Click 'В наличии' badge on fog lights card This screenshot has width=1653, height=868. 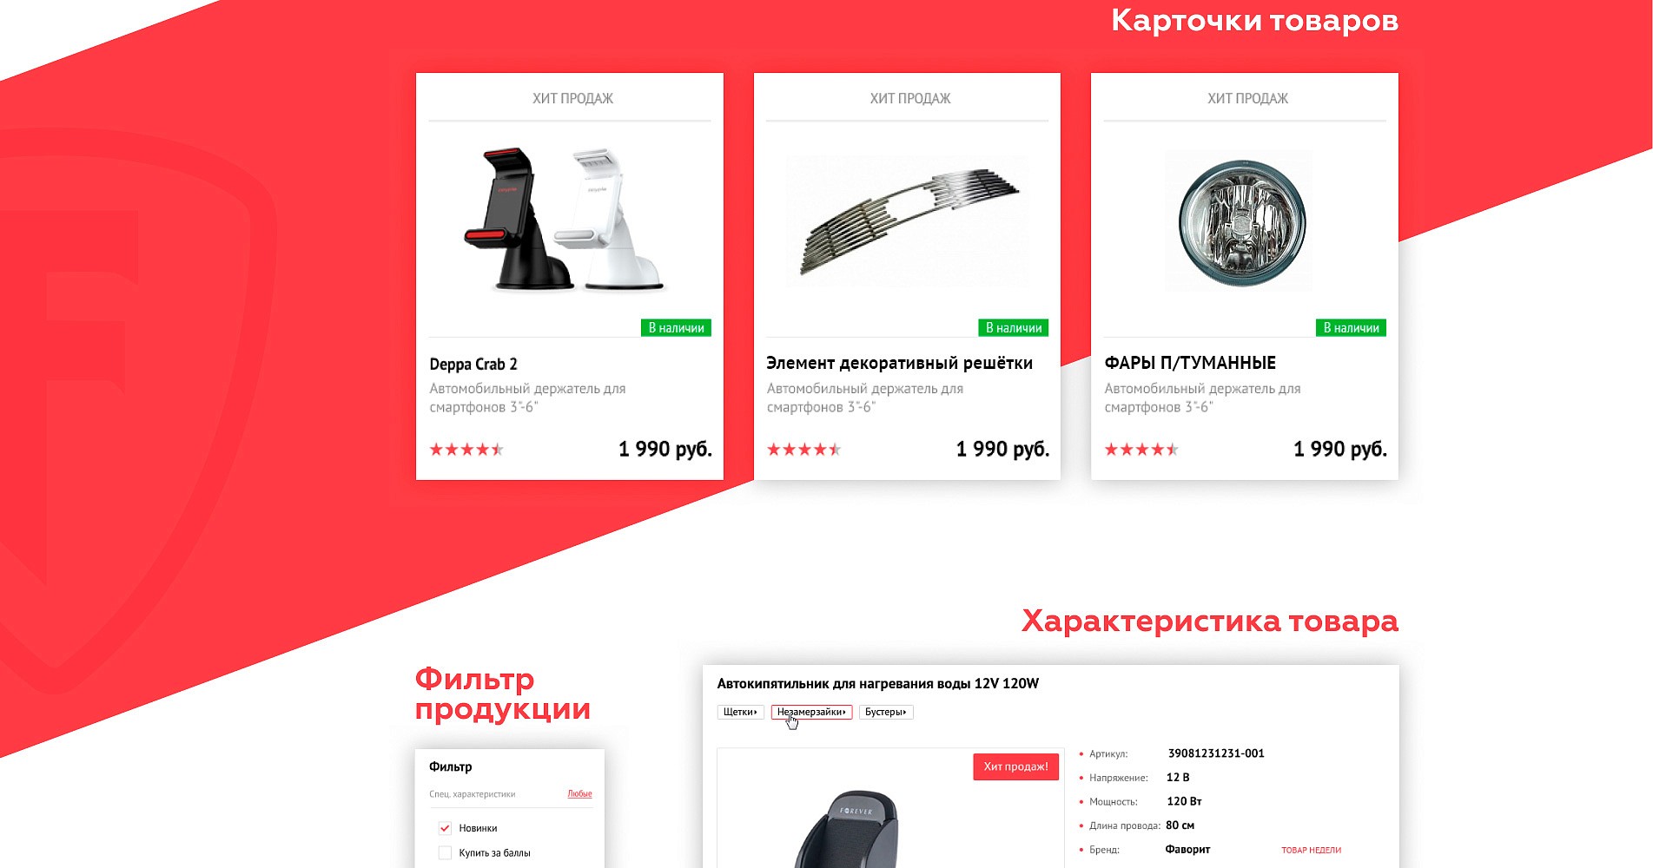click(1351, 328)
